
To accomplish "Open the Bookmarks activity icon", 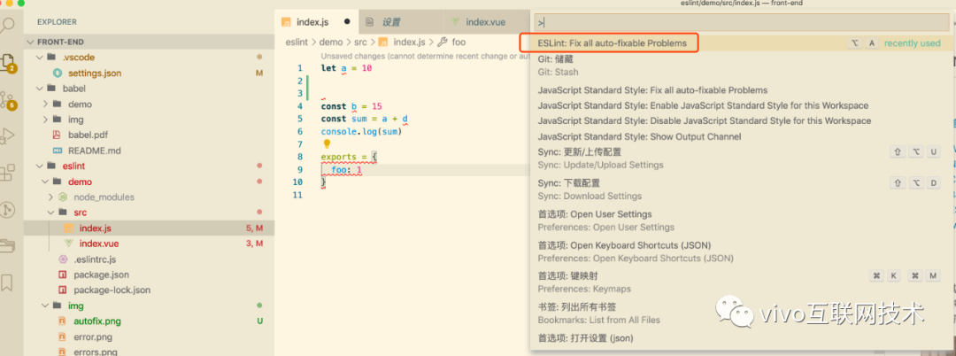I will [x=7, y=282].
